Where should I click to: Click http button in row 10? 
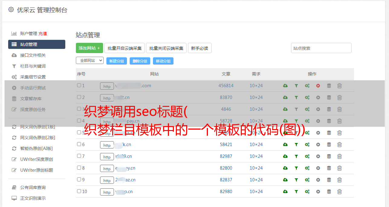107,192
